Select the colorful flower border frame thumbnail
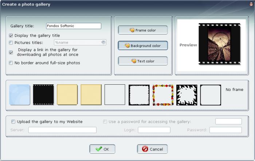 pos(163,95)
